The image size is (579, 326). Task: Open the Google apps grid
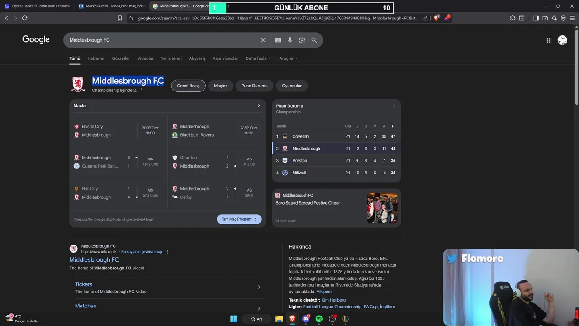549,40
